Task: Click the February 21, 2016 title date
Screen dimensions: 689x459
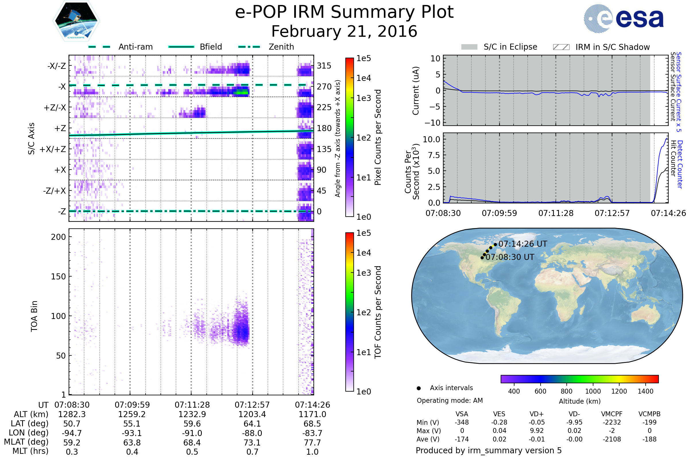Action: coord(344,32)
